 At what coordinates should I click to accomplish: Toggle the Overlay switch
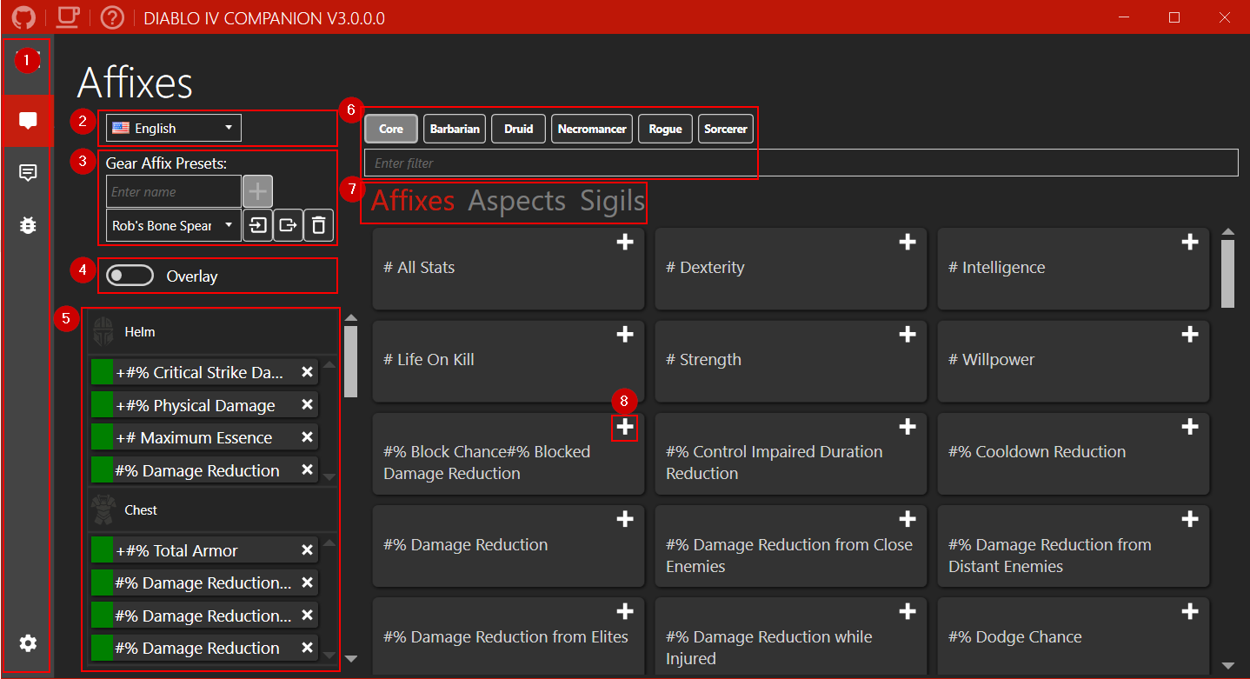point(130,276)
